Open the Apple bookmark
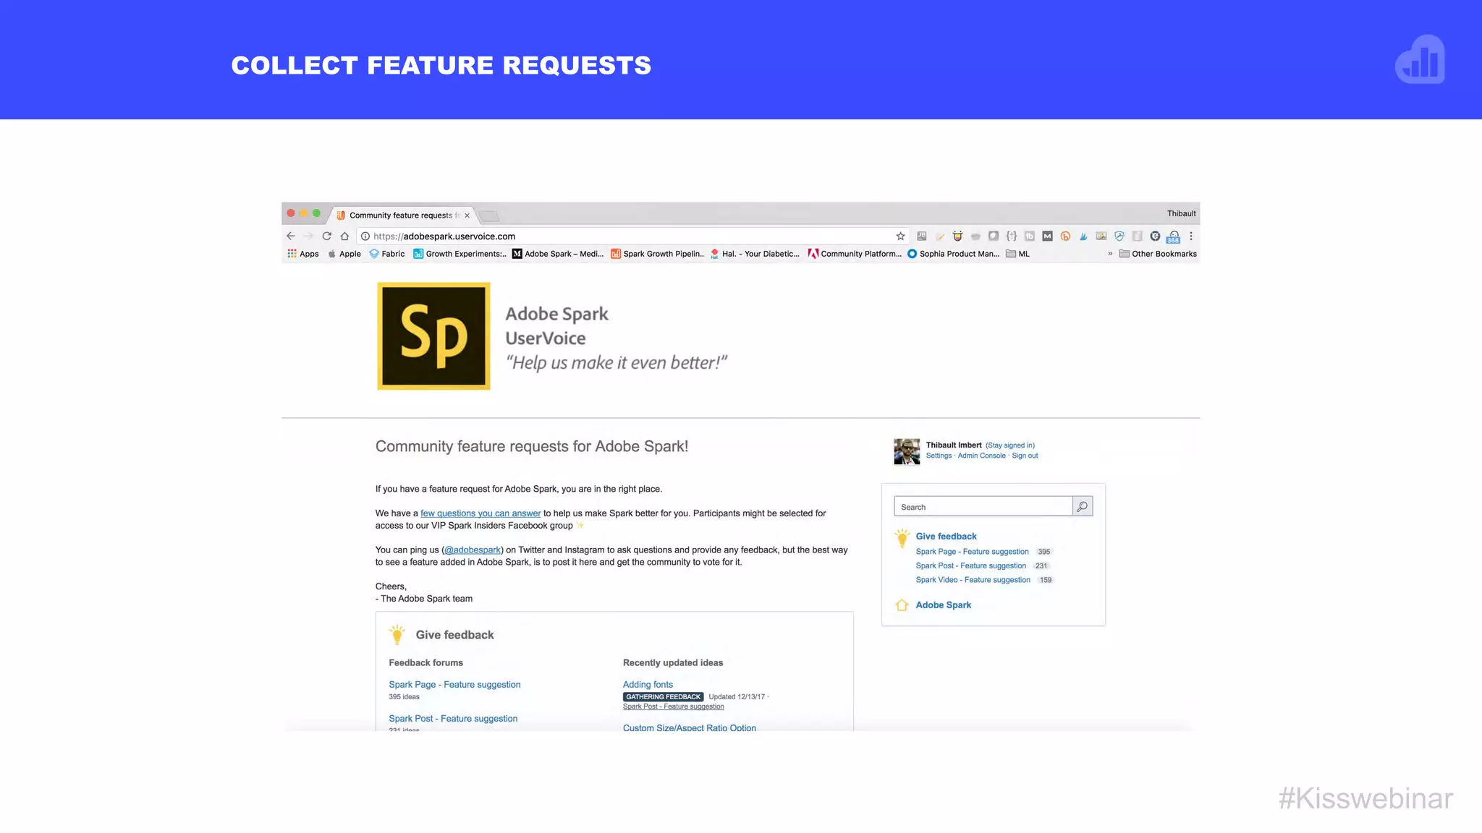The height and width of the screenshot is (833, 1482). (344, 254)
